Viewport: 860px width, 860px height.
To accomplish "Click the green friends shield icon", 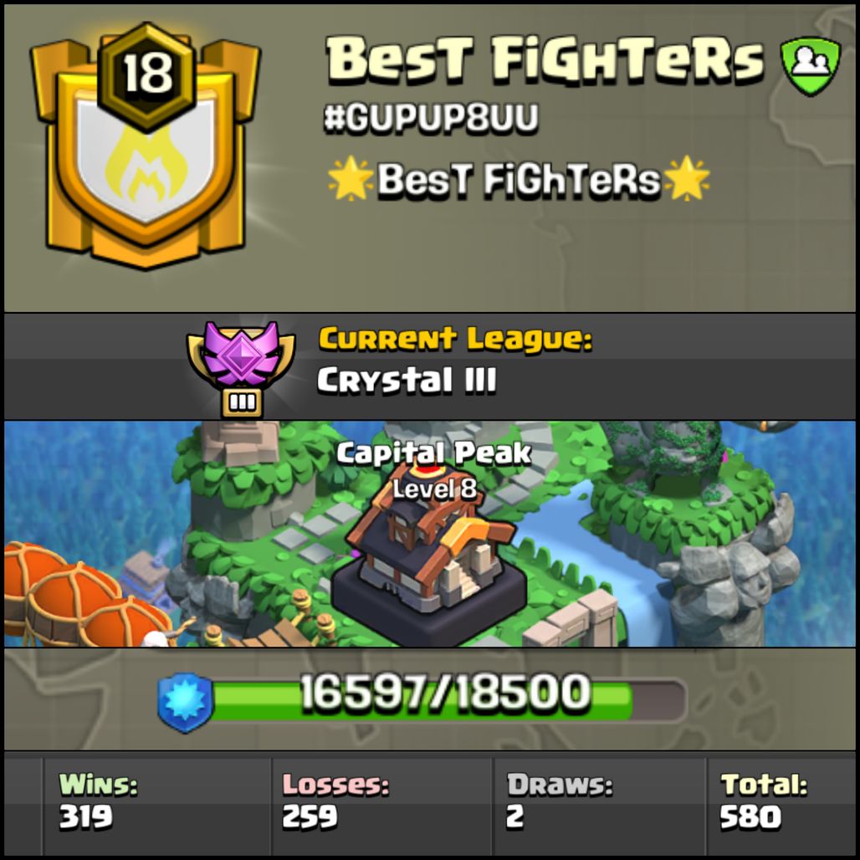I will tap(811, 65).
